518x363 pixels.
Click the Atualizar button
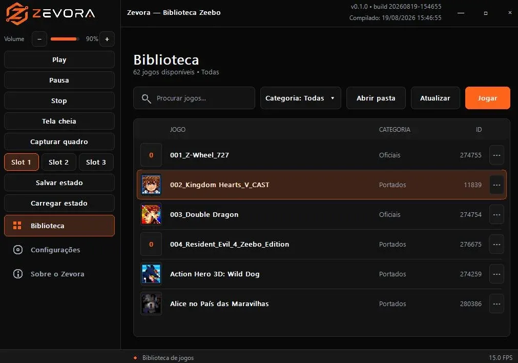coord(436,98)
